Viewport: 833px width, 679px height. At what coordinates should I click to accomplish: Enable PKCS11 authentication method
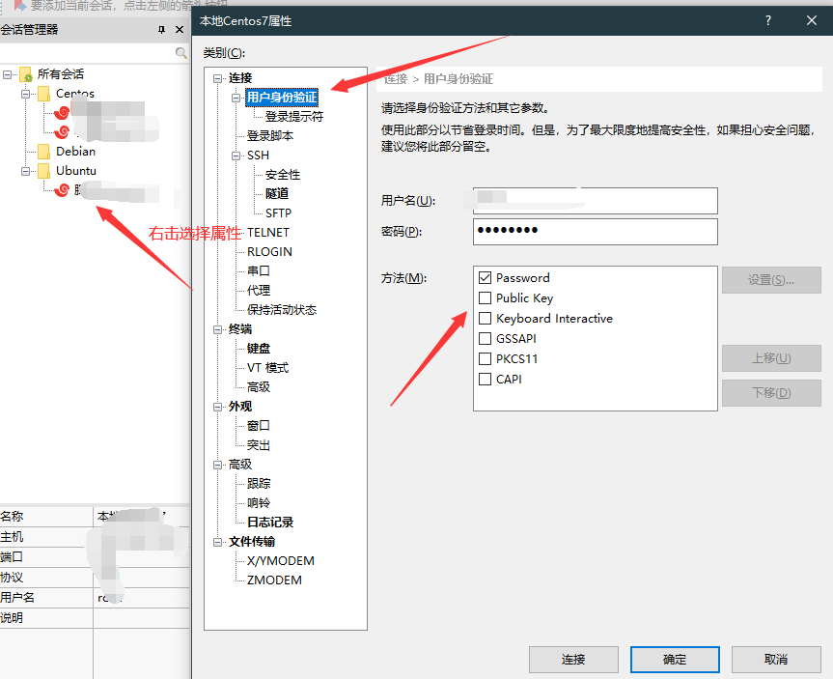485,358
